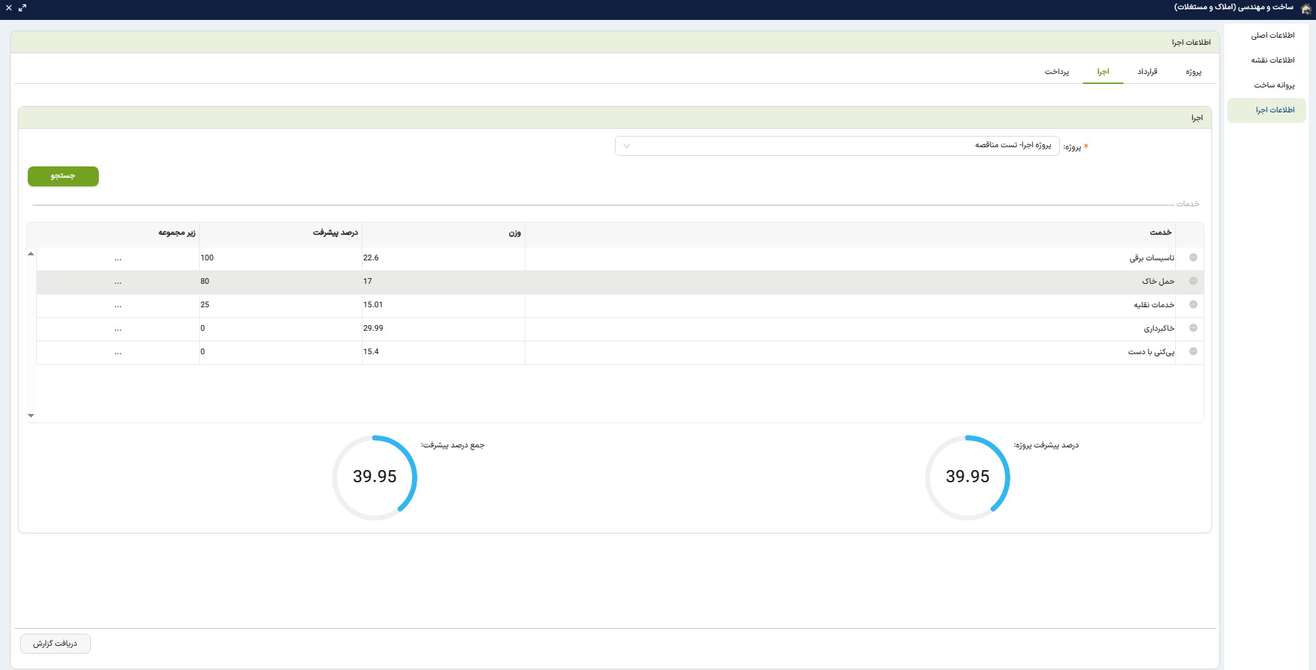
Task: Open subgroup ellipsis for تاسیسات برقی row
Action: click(118, 258)
